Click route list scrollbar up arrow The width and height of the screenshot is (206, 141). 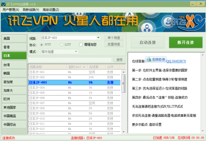(124, 72)
